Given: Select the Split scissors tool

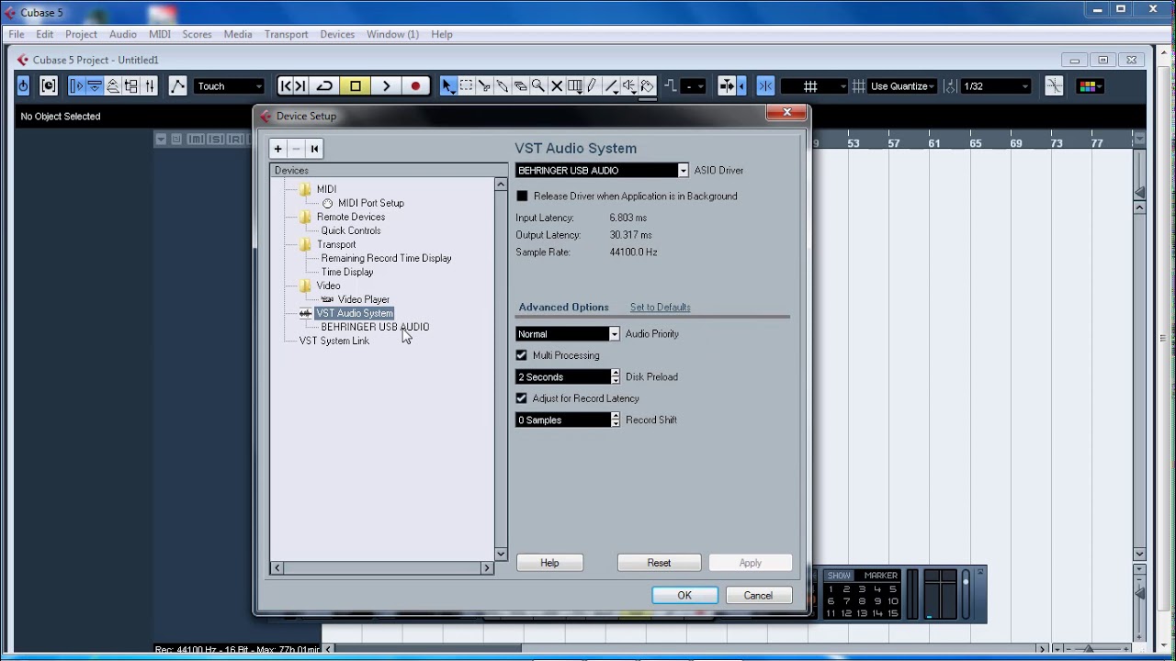Looking at the screenshot, I should 484,86.
